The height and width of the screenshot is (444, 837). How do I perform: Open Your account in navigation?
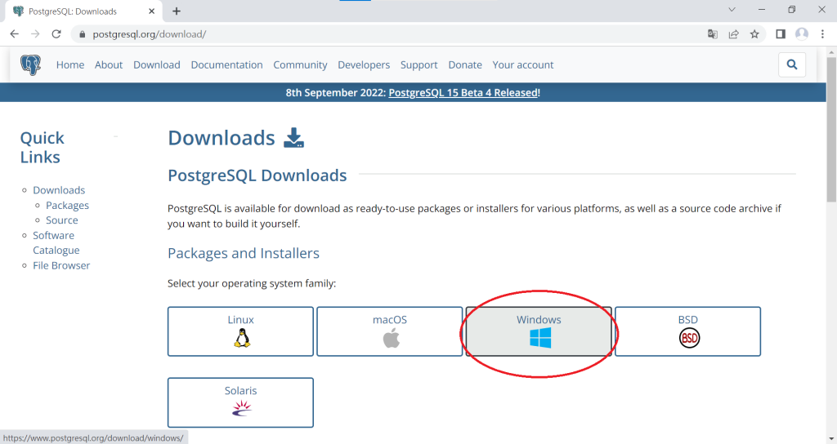(x=523, y=65)
